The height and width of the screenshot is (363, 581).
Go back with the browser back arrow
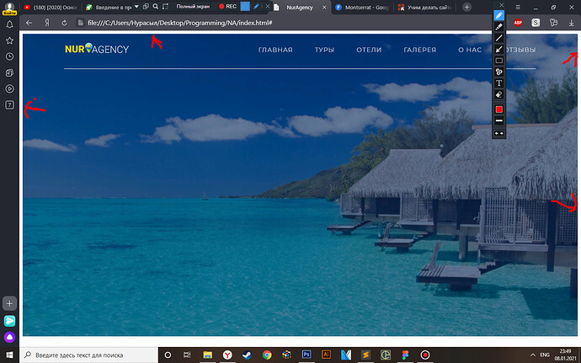coord(29,23)
